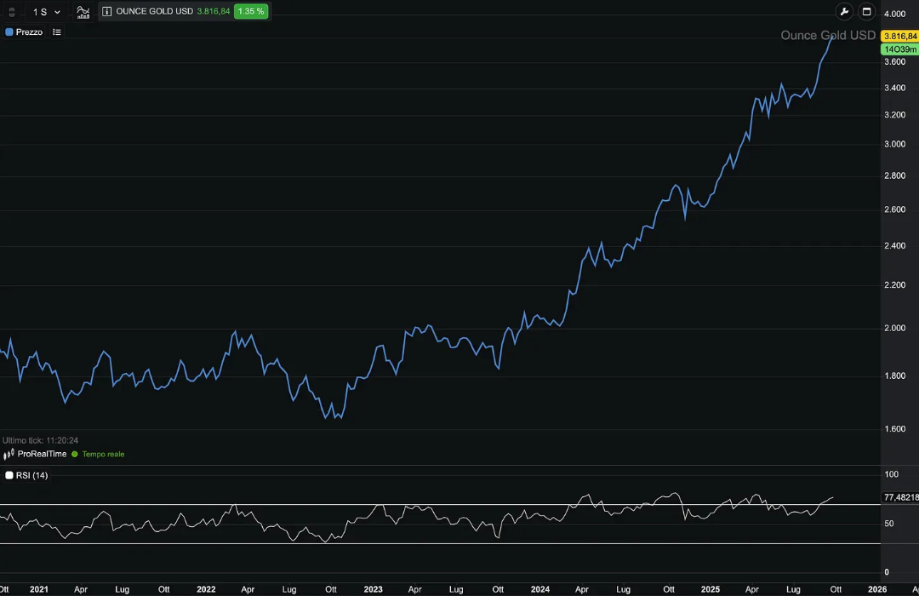
Task: Click the link handle icon left of 1 S
Action: click(12, 12)
